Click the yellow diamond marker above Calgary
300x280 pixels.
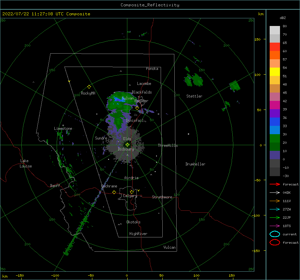(x=132, y=192)
